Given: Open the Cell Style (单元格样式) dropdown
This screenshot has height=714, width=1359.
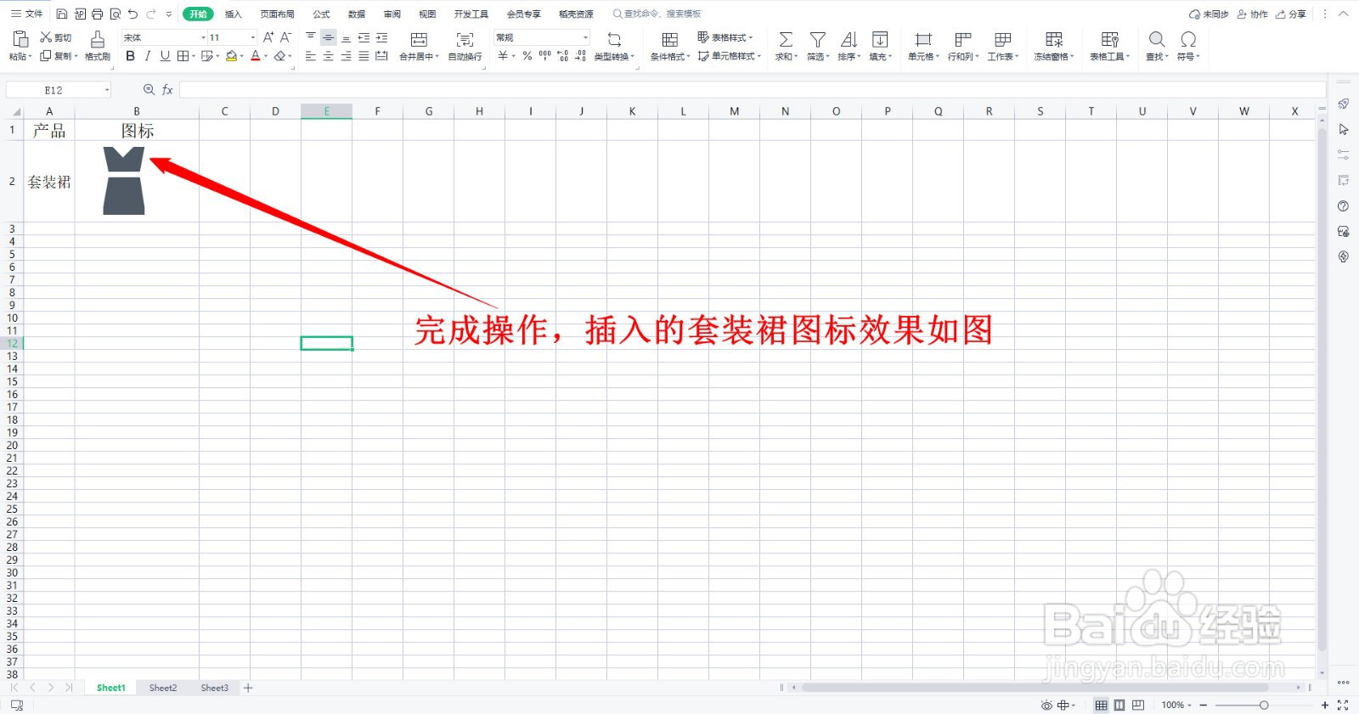Looking at the screenshot, I should 730,56.
